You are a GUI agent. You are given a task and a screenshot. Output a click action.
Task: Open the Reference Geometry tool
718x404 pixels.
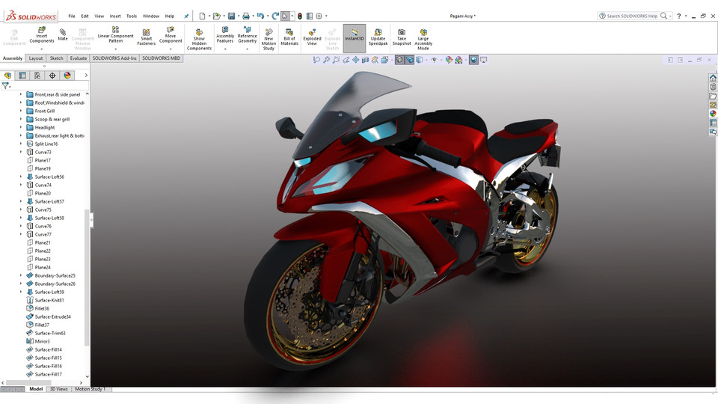click(x=248, y=35)
